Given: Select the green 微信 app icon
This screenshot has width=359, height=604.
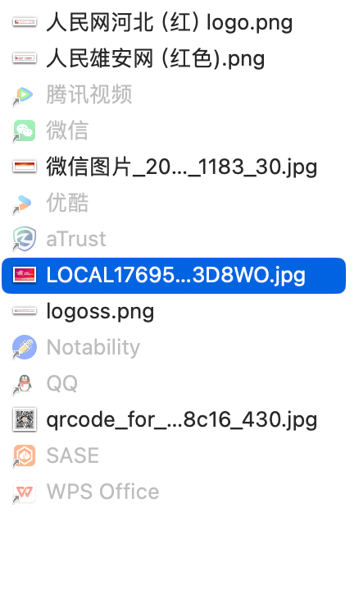Looking at the screenshot, I should pyautogui.click(x=25, y=131).
